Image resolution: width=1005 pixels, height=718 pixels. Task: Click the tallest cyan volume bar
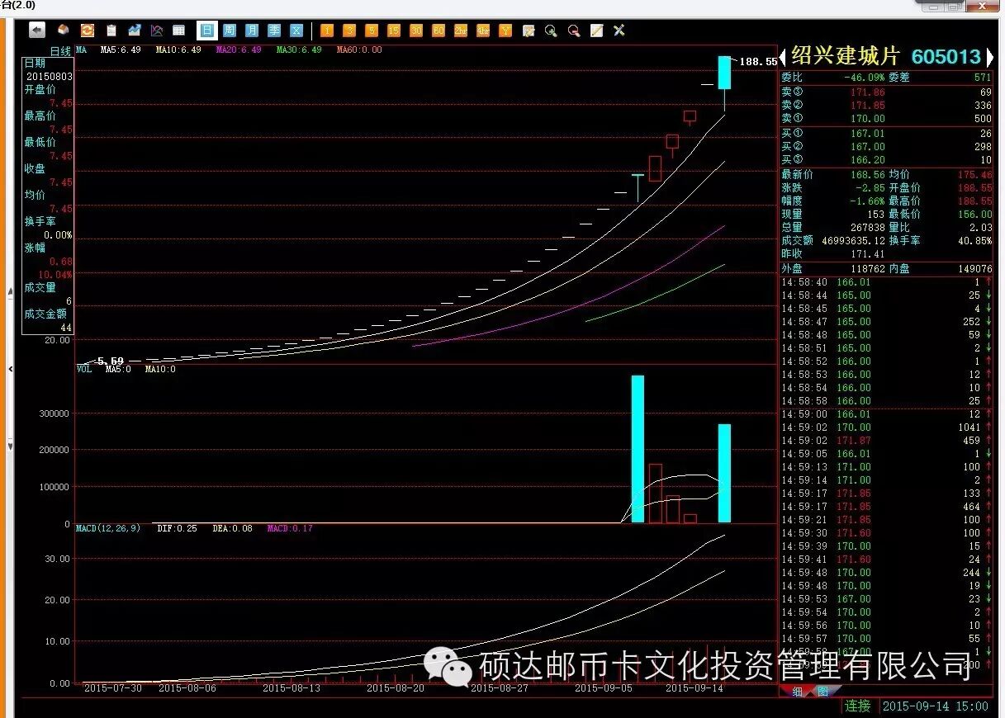click(x=638, y=449)
